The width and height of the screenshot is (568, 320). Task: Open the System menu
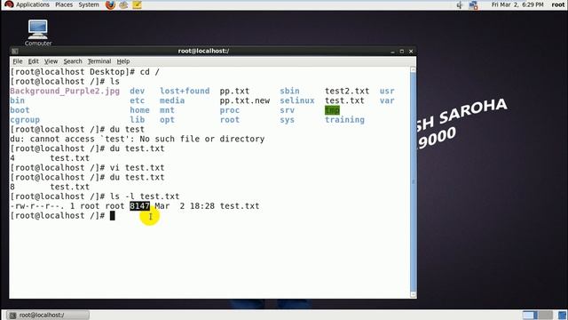(89, 4)
